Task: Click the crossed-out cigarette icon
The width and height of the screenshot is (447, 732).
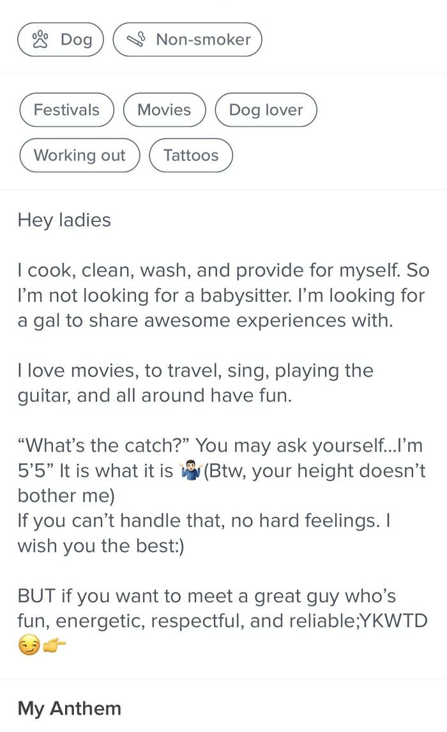Action: point(137,40)
